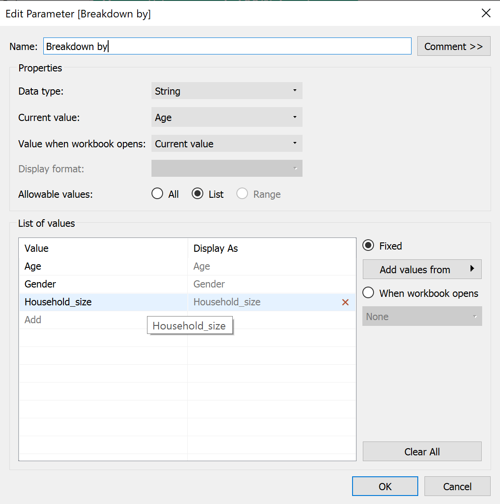This screenshot has height=504, width=500.
Task: Select the All allowable values option
Action: pyautogui.click(x=157, y=194)
